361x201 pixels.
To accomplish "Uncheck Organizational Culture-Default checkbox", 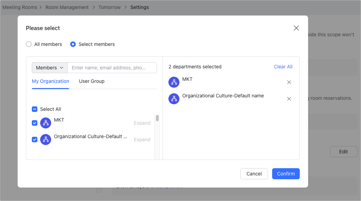I will [x=35, y=140].
